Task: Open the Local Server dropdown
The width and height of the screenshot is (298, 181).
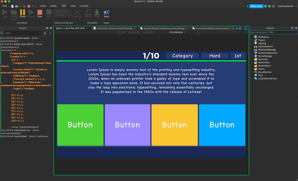Action: (62, 11)
